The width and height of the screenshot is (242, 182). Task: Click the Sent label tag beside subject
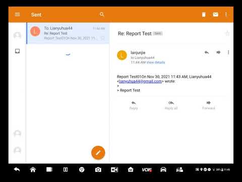[x=158, y=33]
